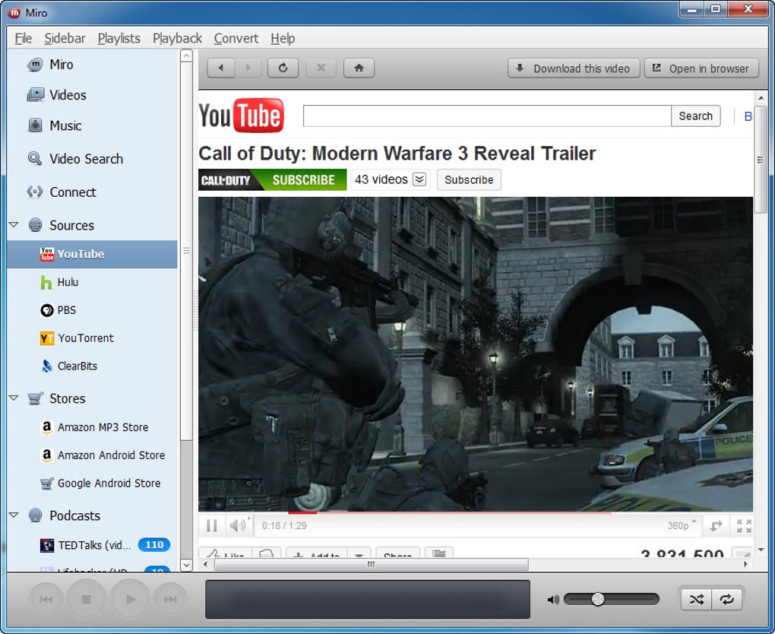Click the Miro stop button
The image size is (775, 634).
86,599
